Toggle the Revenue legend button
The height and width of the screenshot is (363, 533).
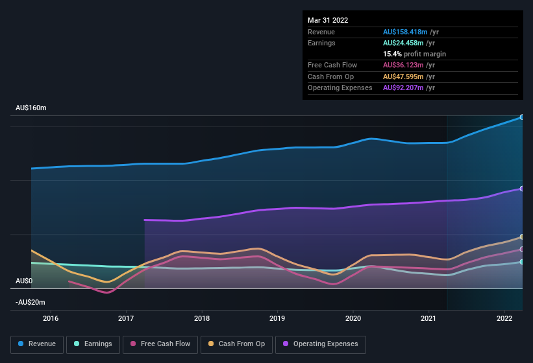point(37,344)
